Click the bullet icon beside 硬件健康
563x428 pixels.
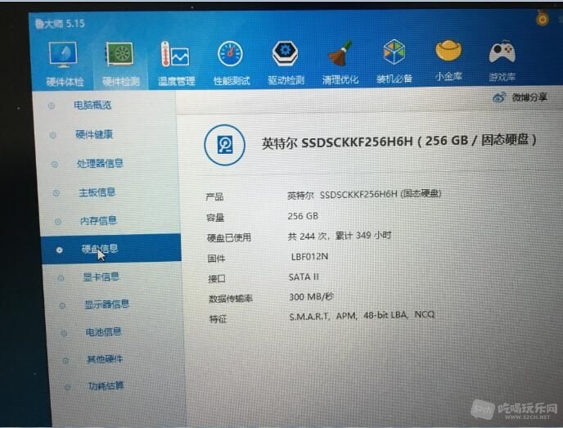click(x=52, y=135)
